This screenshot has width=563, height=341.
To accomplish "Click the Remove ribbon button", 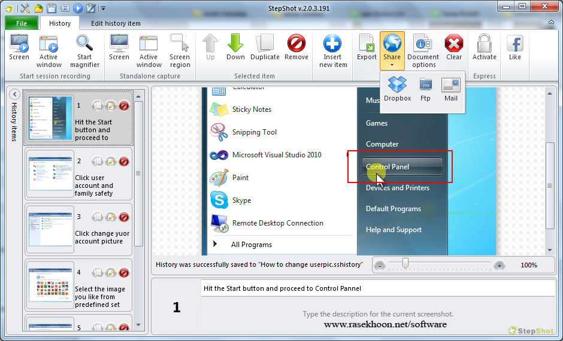I will (x=296, y=47).
